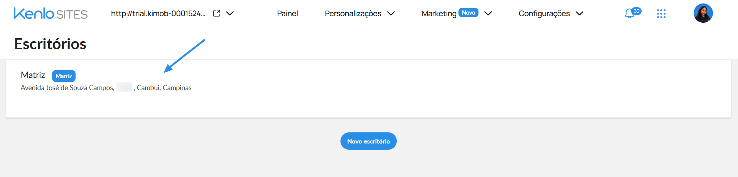The image size is (738, 177).
Task: Open the Configurações menu
Action: coord(544,13)
